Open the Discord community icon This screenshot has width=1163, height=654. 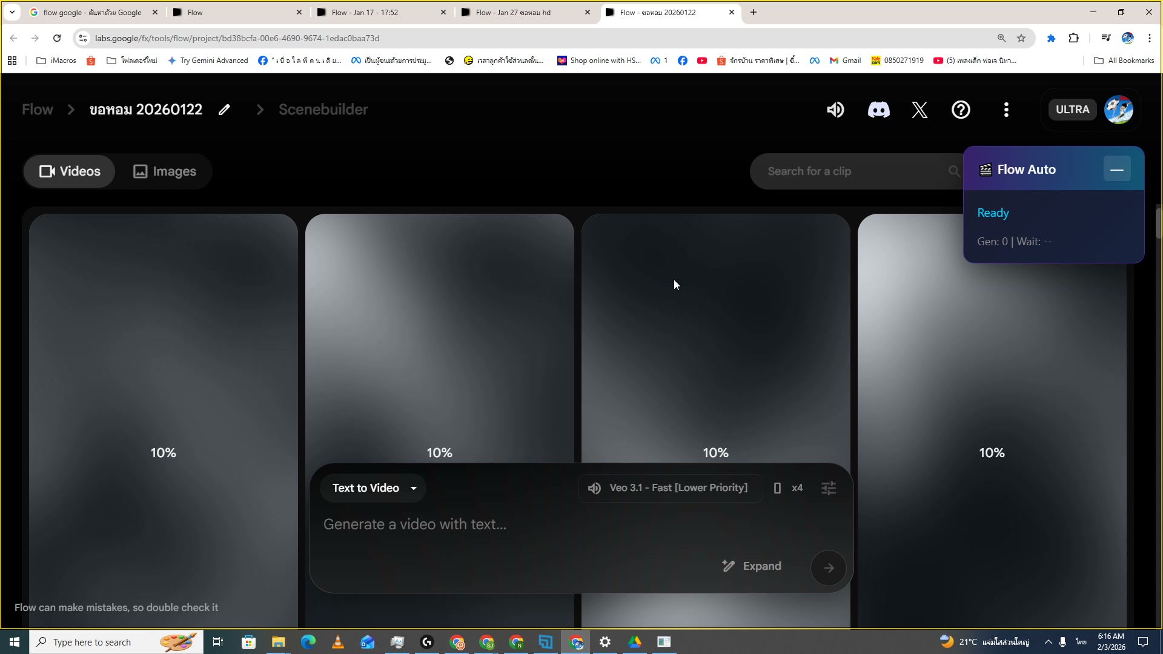point(878,110)
